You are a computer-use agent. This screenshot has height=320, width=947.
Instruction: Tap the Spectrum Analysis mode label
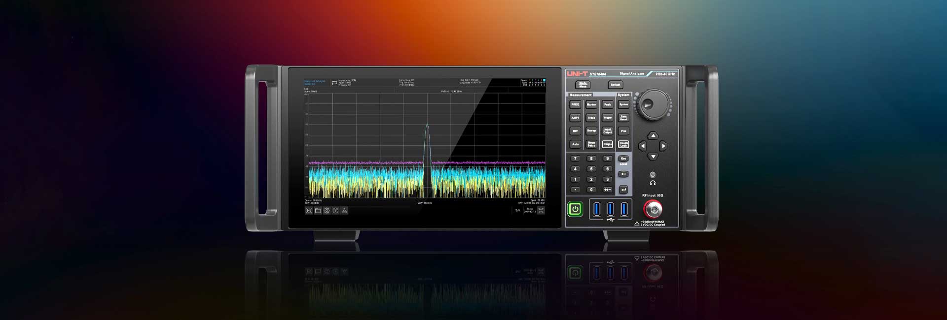(315, 81)
